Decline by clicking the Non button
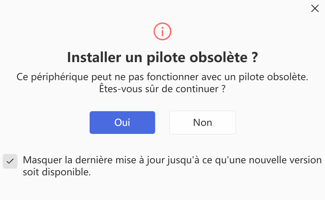This screenshot has height=200, width=325. click(203, 122)
